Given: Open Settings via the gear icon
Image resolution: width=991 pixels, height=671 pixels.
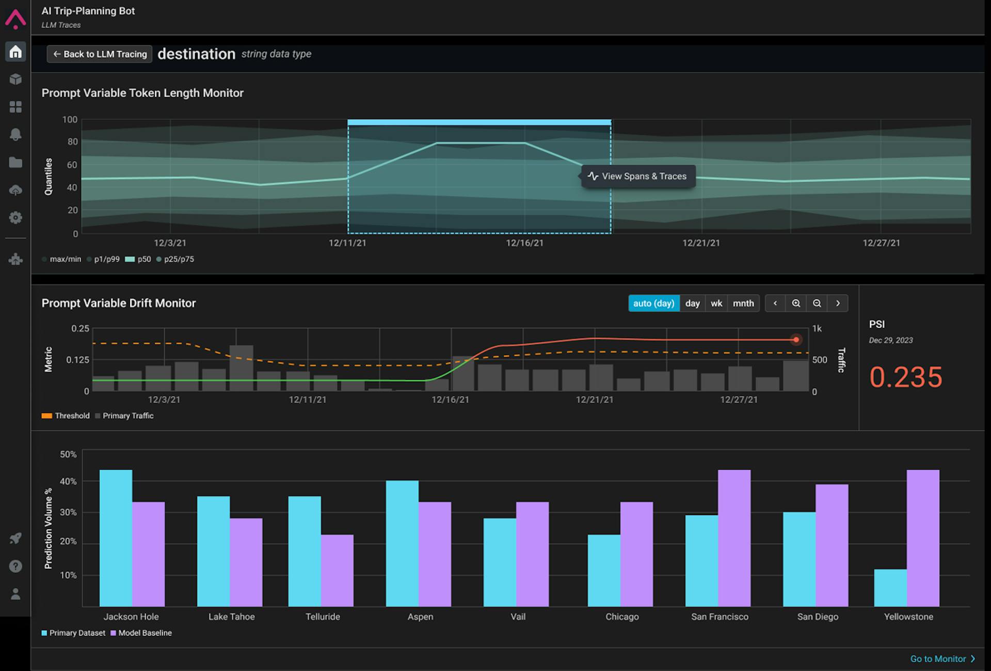Looking at the screenshot, I should coord(15,218).
